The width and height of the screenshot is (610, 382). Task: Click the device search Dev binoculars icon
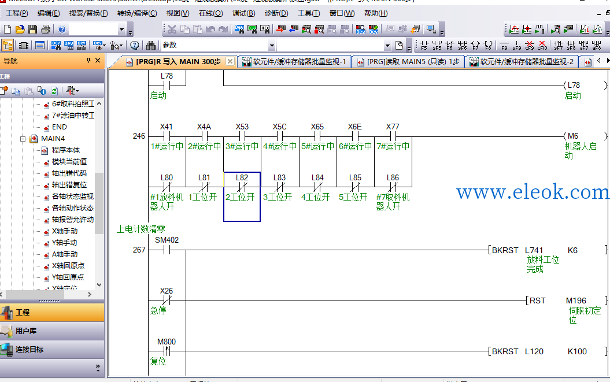click(x=238, y=29)
